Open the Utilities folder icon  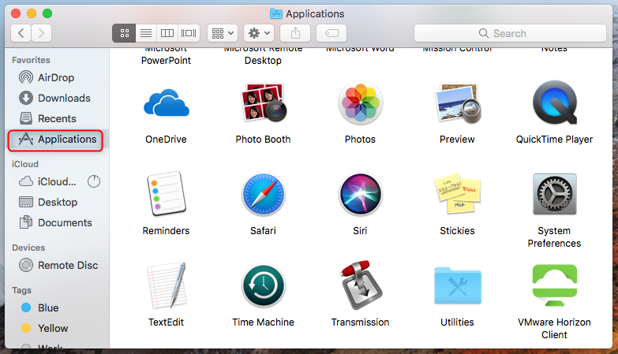457,285
